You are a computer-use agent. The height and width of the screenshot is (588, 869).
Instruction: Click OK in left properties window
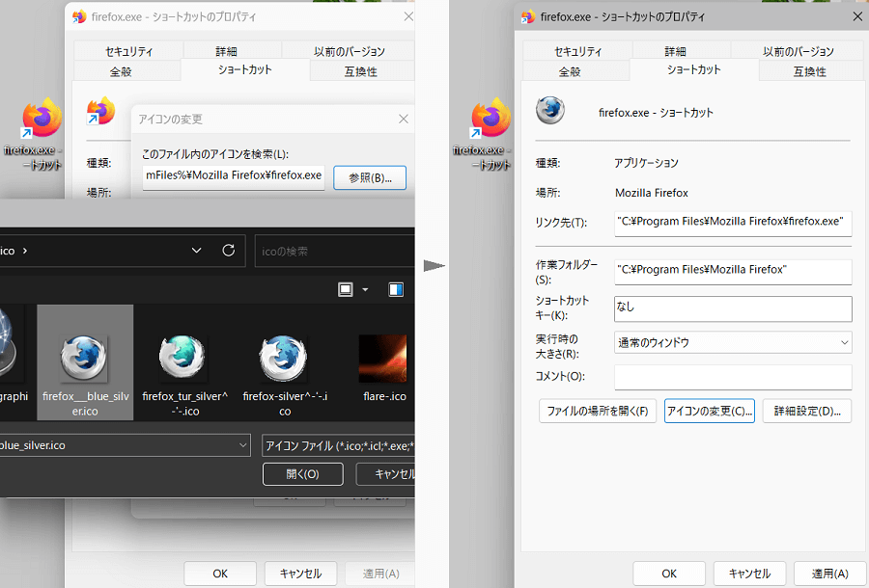click(220, 574)
